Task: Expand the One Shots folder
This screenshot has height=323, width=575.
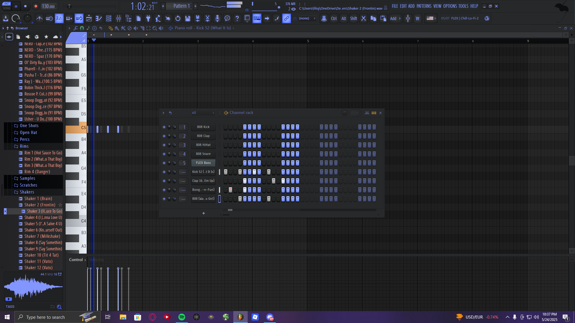Action: (x=29, y=126)
